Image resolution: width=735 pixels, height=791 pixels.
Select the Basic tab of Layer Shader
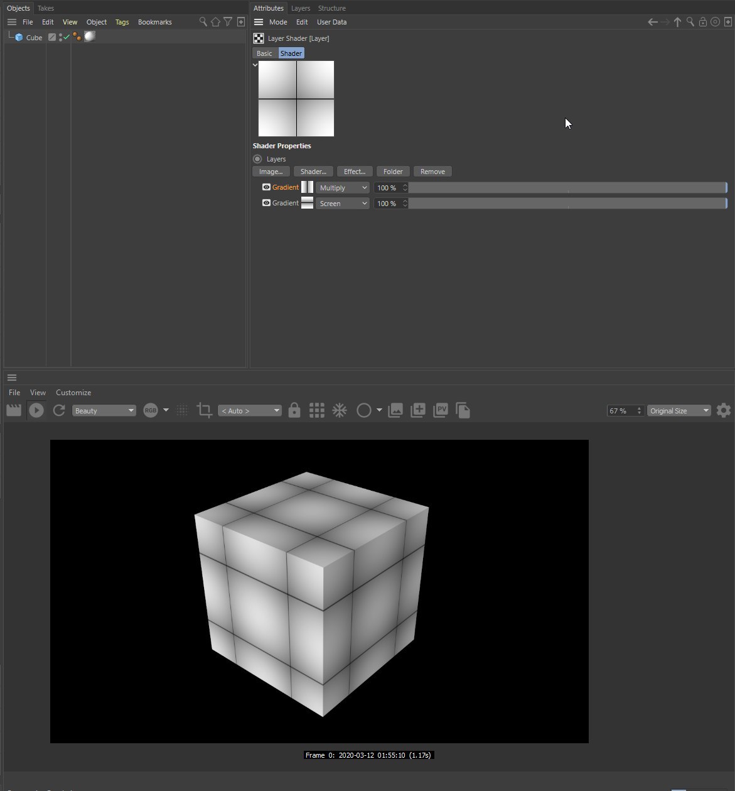[x=265, y=53]
